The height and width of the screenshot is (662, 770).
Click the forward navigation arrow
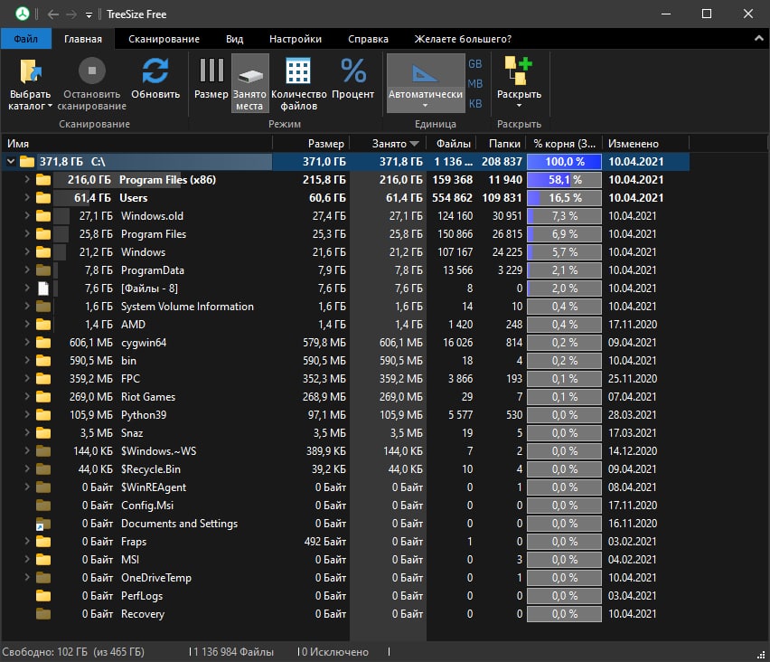pos(71,14)
